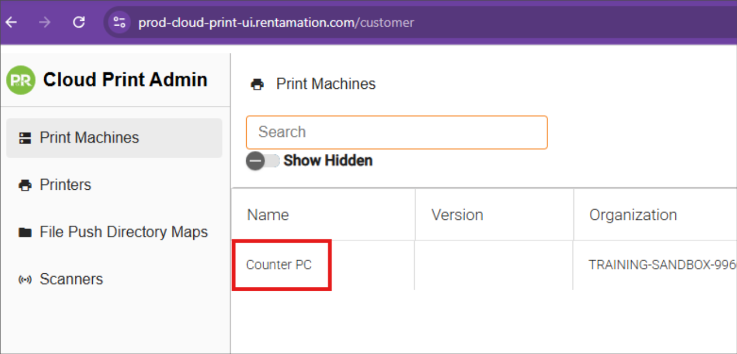Click the browser address bar URL

coord(276,22)
